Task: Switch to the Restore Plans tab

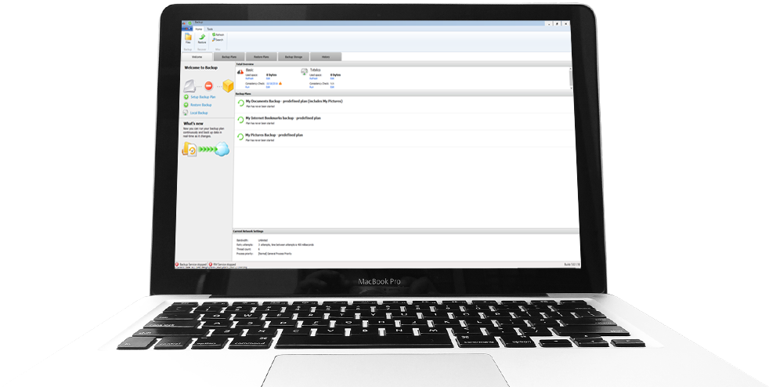Action: tap(262, 57)
